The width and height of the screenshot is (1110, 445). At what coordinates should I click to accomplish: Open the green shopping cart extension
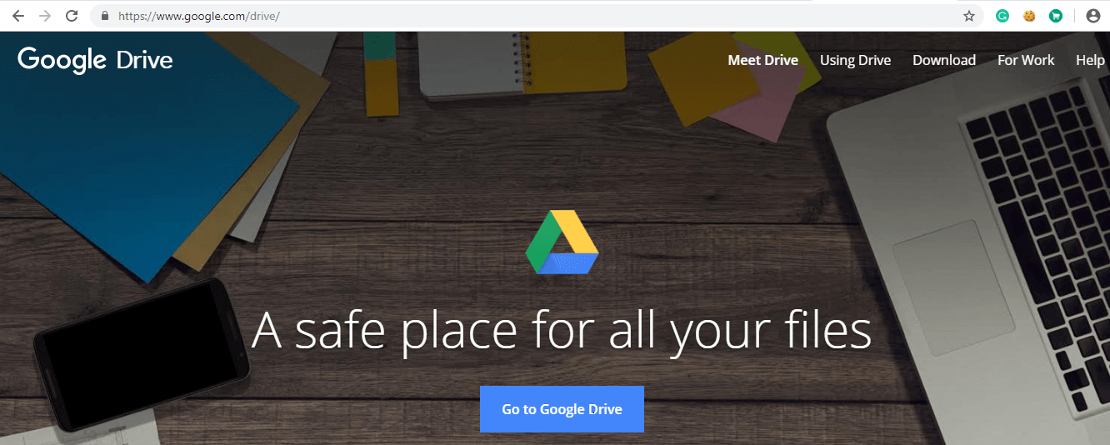pyautogui.click(x=1056, y=16)
